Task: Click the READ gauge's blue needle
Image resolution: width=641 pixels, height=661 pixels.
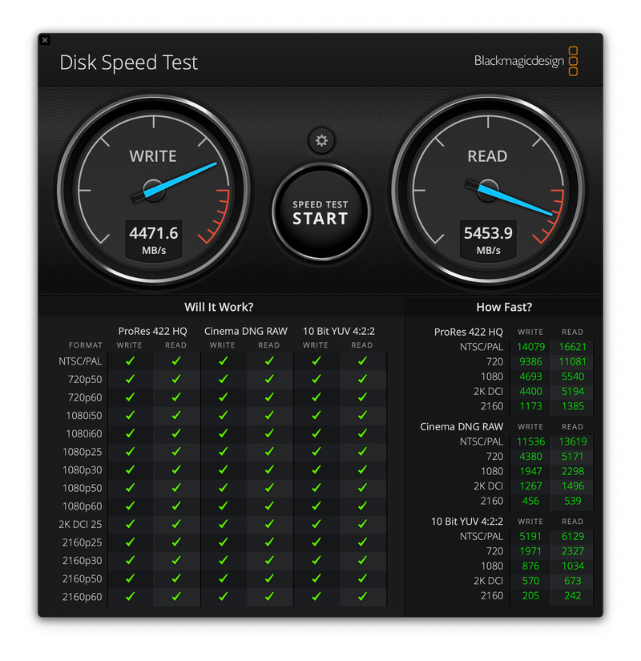Action: pos(517,200)
